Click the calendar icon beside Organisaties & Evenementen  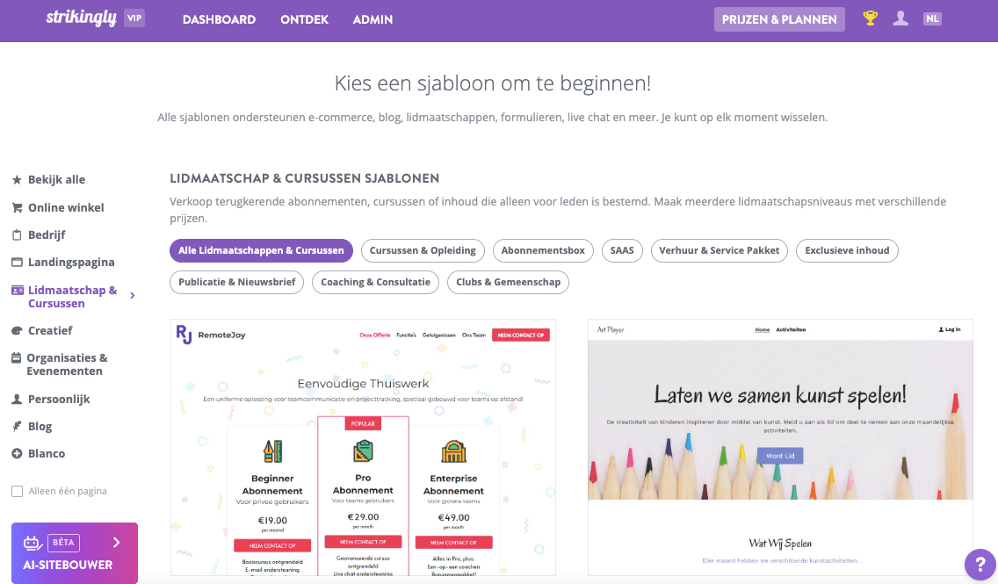tap(17, 357)
